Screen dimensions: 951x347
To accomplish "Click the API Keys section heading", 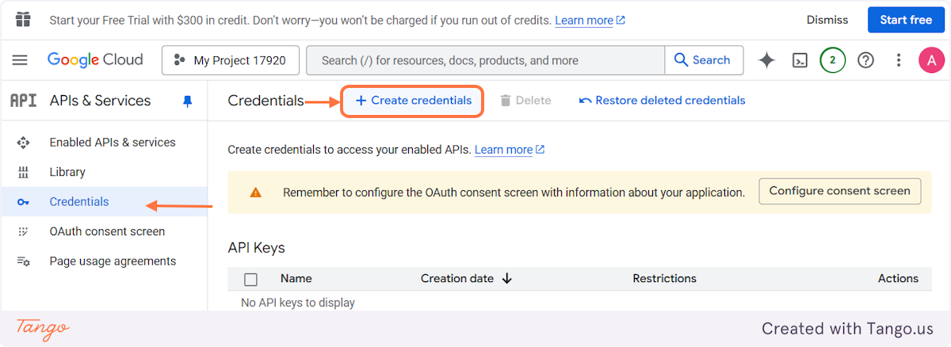I will (256, 248).
